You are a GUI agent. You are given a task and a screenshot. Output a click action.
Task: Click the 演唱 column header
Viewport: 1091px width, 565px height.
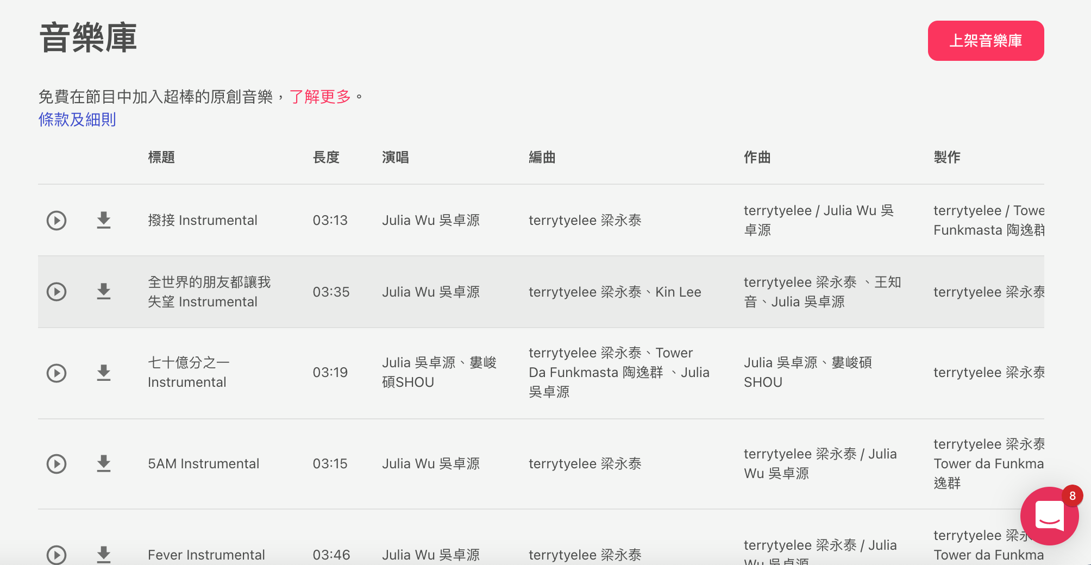(396, 158)
